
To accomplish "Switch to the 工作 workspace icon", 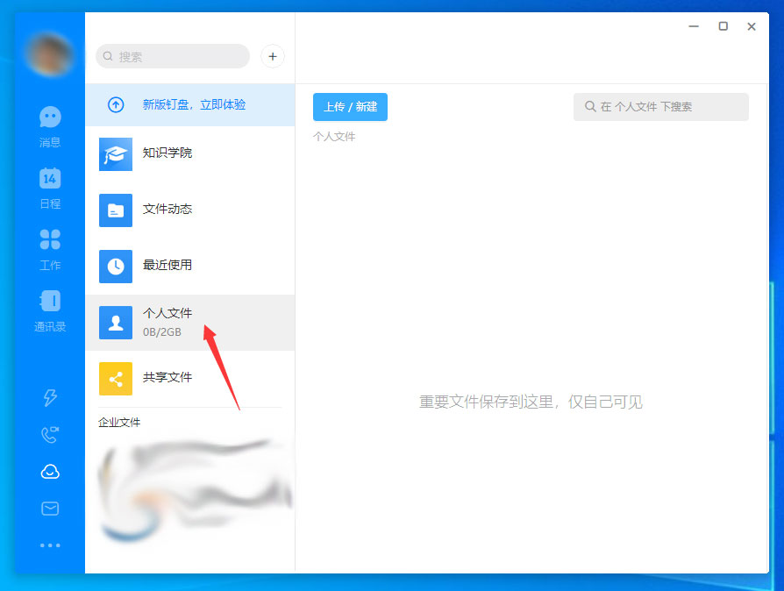I will point(50,239).
